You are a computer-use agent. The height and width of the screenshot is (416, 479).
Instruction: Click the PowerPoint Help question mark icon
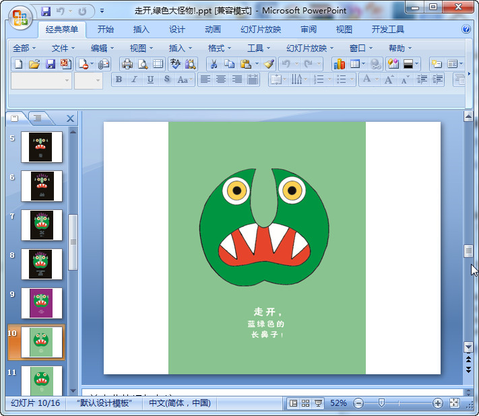pos(466,30)
